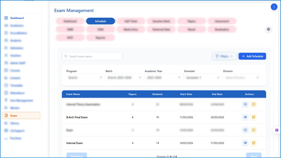Open the Program dropdown
The image size is (281, 158).
pyautogui.click(x=85, y=78)
